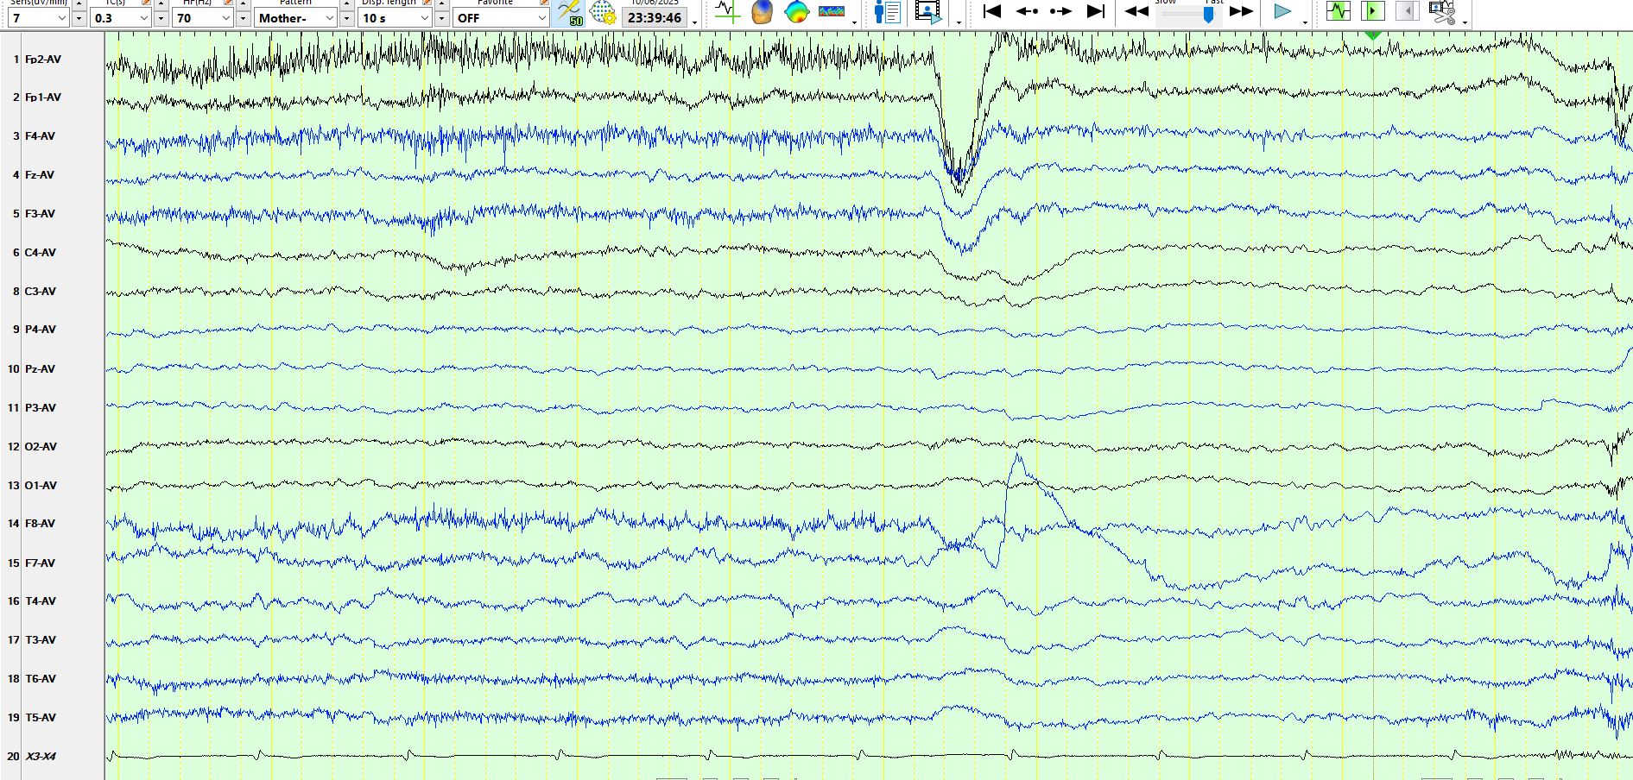Select the F7-AV channel label
Screen dimensions: 1633x780
(x=40, y=563)
